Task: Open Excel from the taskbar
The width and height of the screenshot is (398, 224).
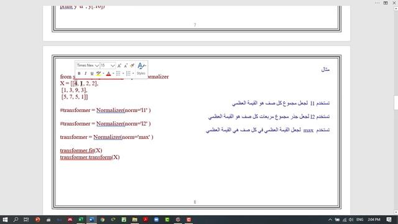Action: coord(81,220)
